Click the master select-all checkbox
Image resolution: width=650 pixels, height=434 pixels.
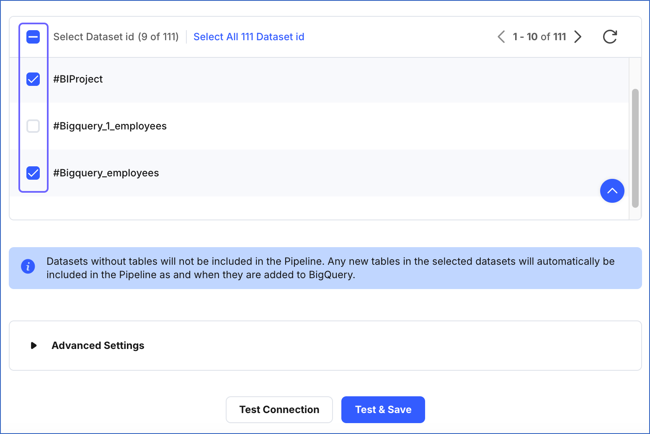click(x=33, y=37)
